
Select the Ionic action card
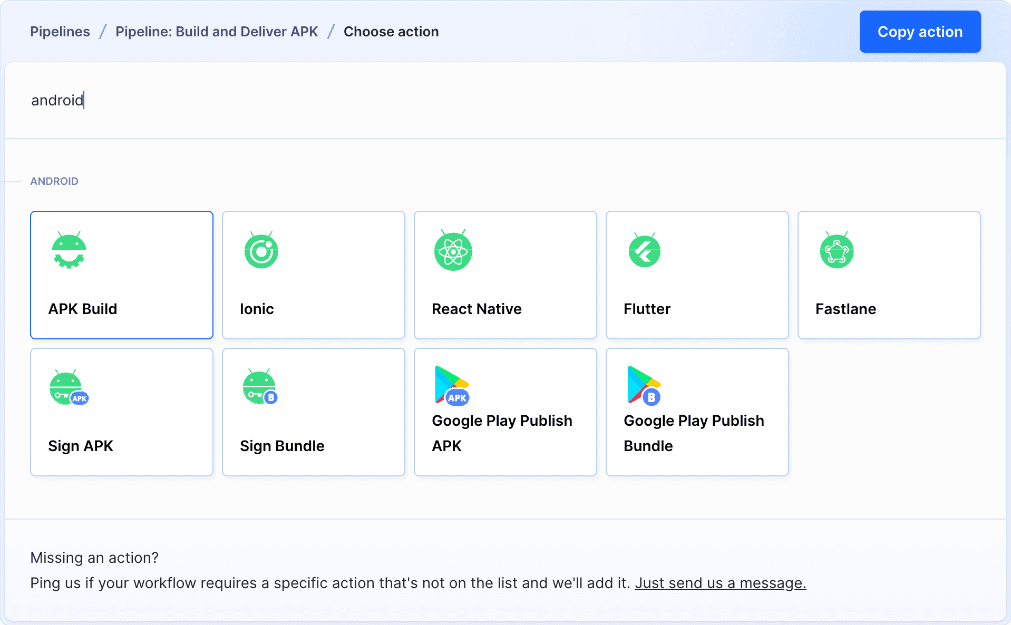tap(313, 275)
